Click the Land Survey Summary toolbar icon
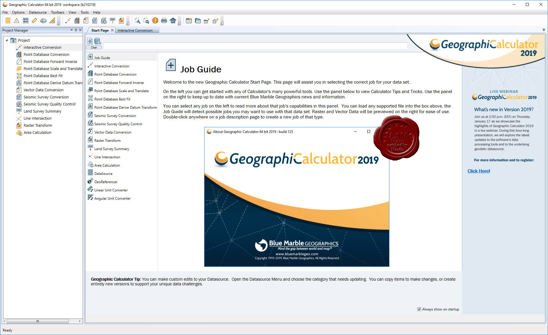The width and height of the screenshot is (548, 335). pyautogui.click(x=112, y=20)
